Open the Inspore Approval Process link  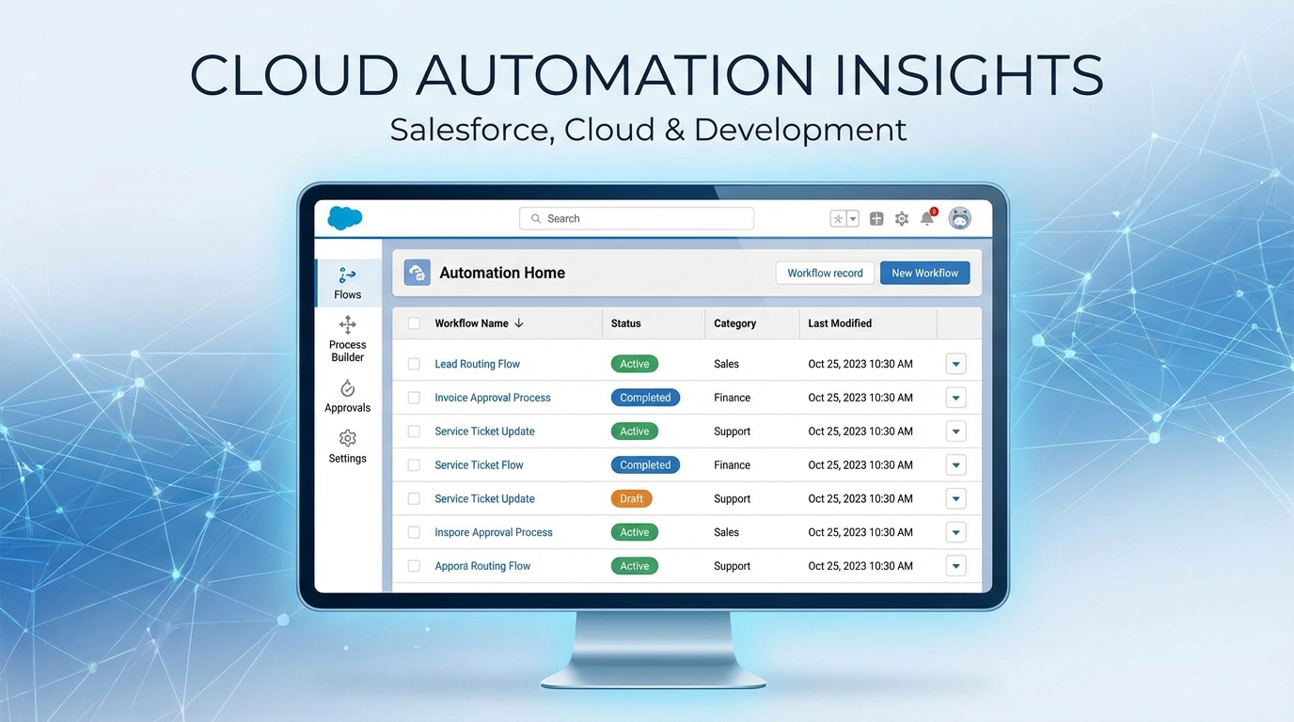[x=494, y=532]
